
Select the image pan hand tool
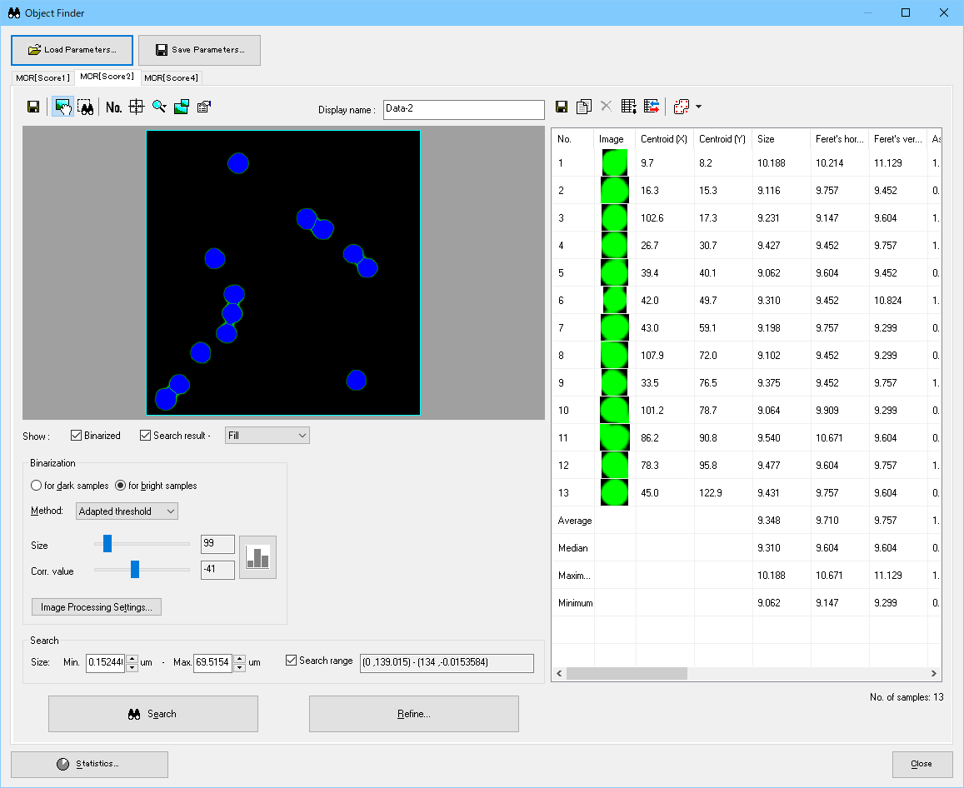click(x=62, y=107)
